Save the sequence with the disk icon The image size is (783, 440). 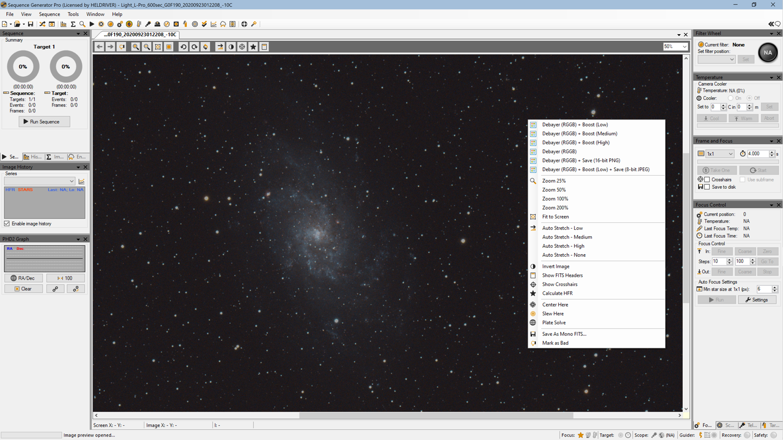(31, 24)
